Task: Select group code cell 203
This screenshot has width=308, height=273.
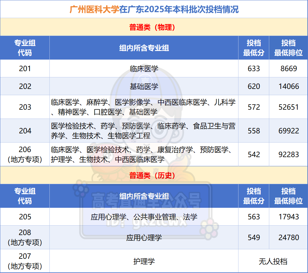Action: point(25,107)
